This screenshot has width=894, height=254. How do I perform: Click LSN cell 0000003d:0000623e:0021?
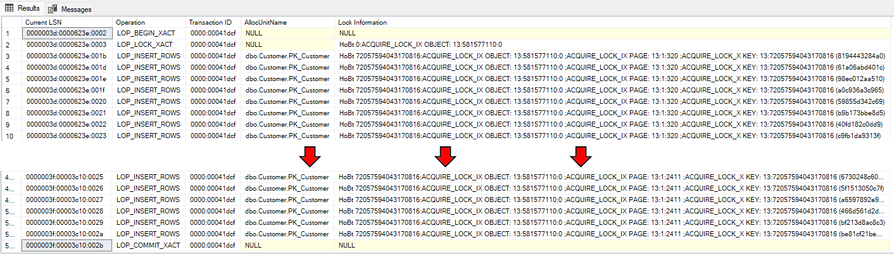click(x=68, y=113)
